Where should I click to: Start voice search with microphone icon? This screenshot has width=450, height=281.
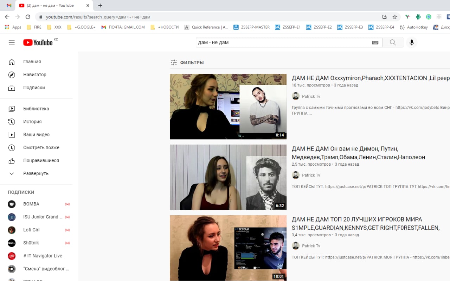pyautogui.click(x=412, y=43)
